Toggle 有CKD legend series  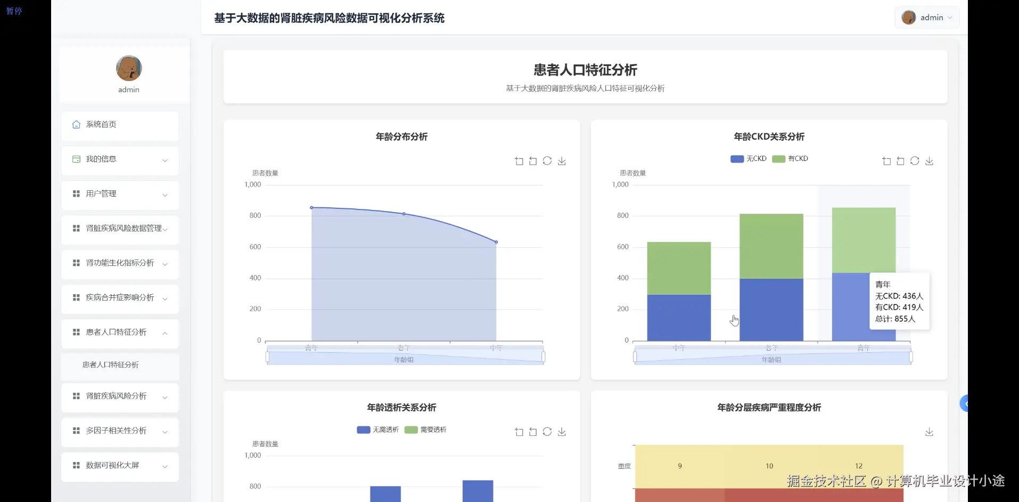(790, 159)
